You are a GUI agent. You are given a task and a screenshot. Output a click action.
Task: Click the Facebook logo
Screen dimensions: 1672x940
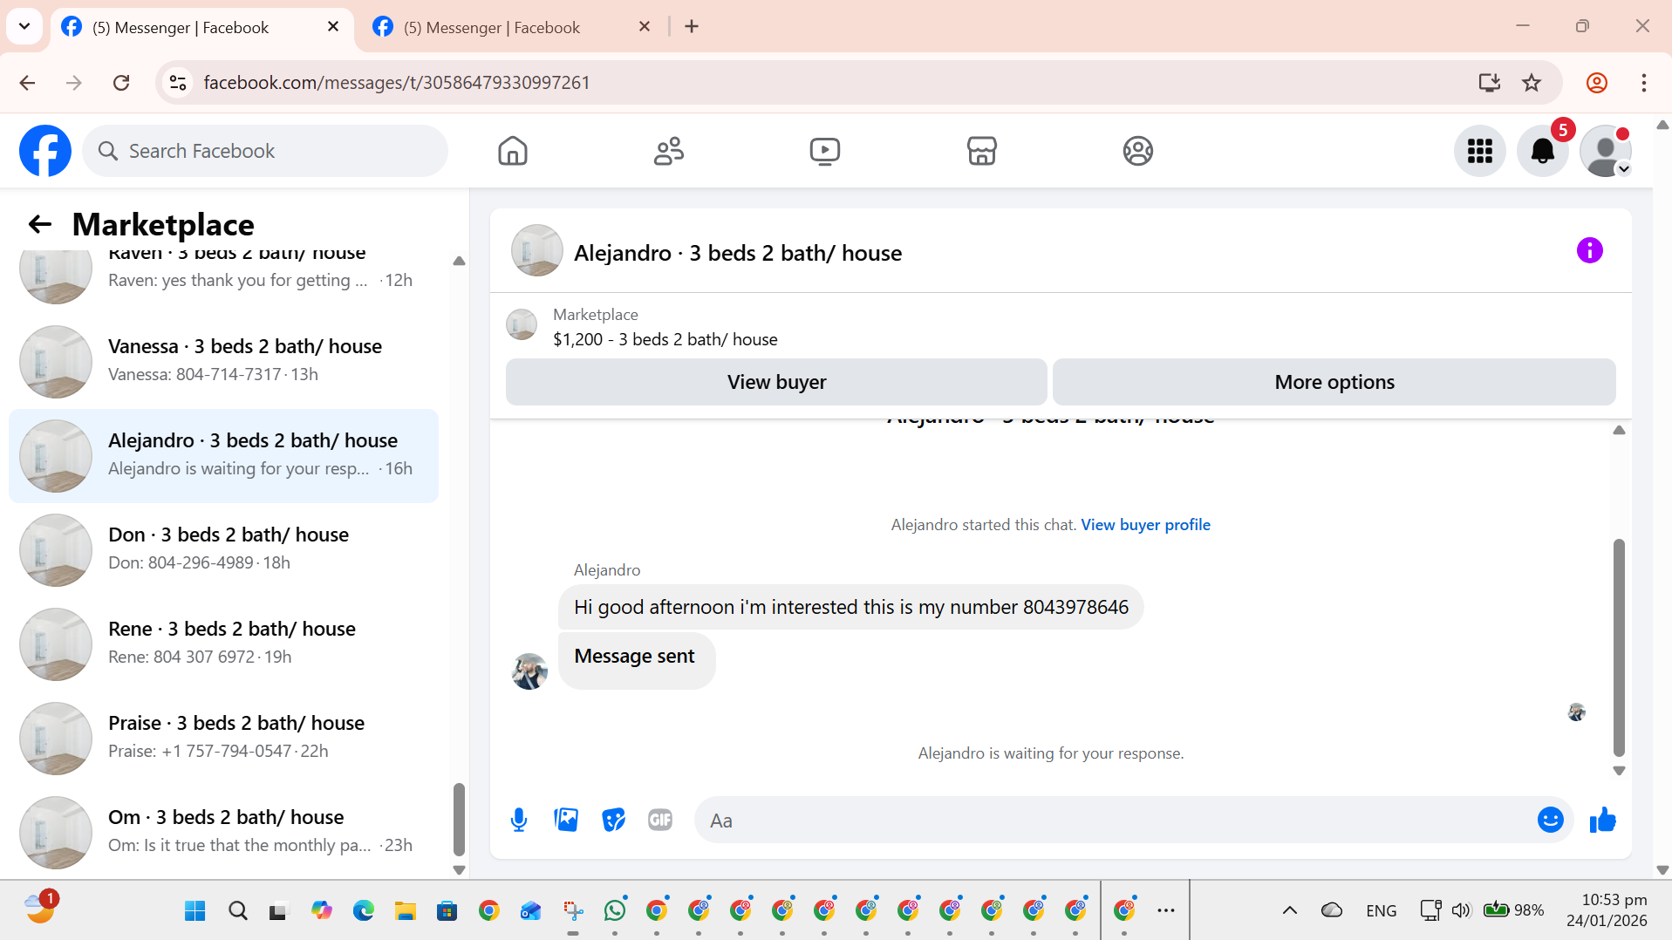point(45,151)
